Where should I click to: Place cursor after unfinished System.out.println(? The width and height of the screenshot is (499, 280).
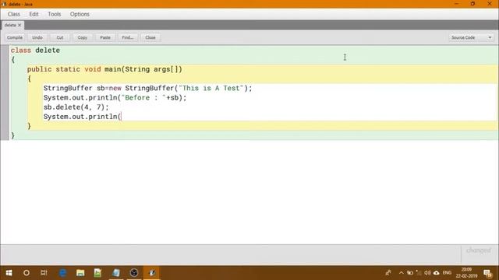click(122, 117)
